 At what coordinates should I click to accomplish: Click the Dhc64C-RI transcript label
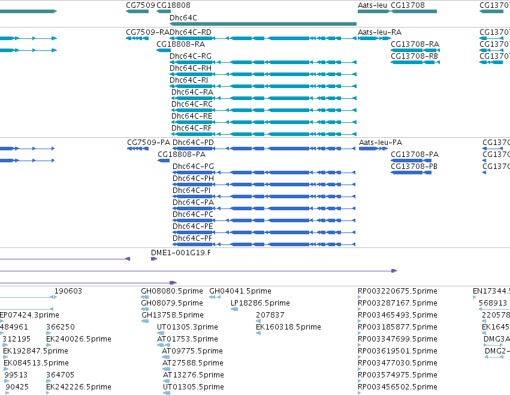point(189,80)
